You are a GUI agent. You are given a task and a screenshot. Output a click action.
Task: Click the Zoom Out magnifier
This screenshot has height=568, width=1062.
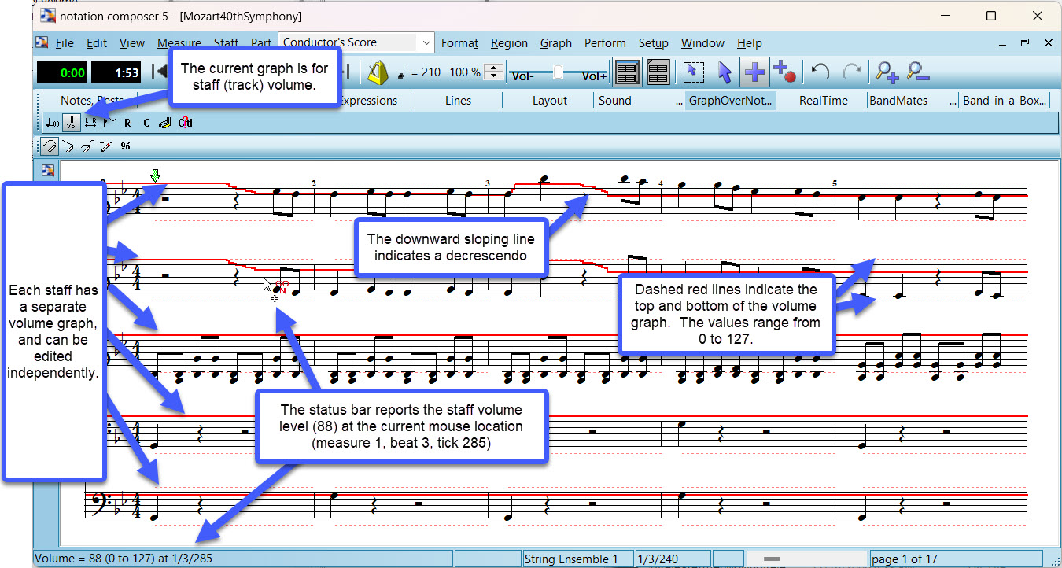[917, 72]
